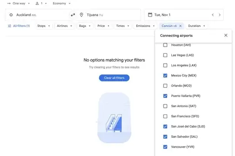The image size is (235, 156).
Task: Click the origin circle icon beside Auckland
Action: [11, 15]
